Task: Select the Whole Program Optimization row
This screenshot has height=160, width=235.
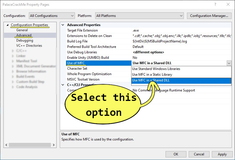Action: (99, 74)
